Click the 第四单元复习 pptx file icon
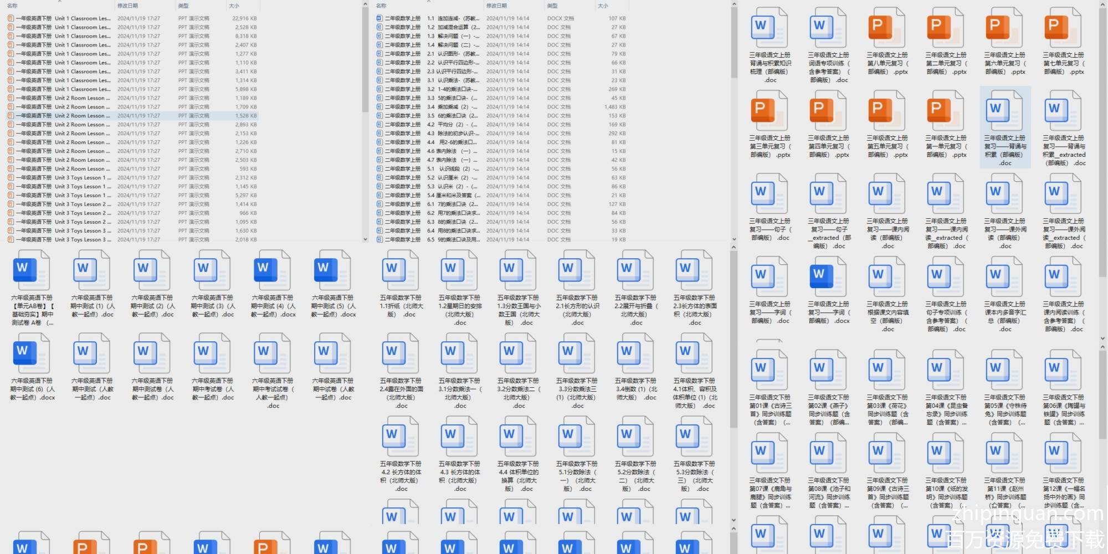 829,111
